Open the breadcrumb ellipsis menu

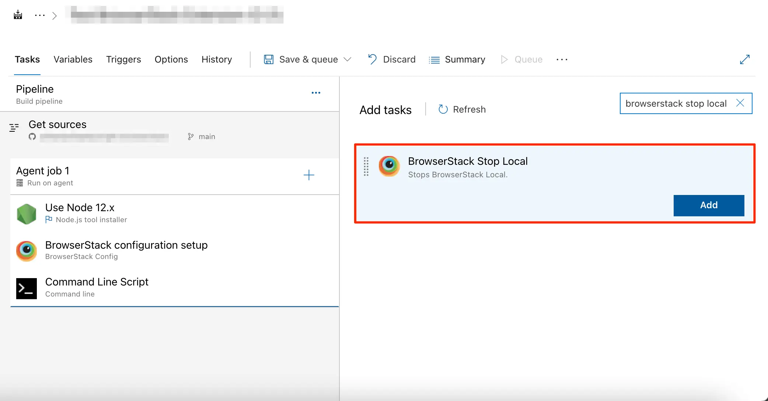(39, 15)
